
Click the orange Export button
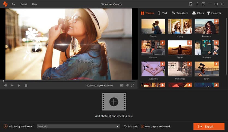pos(209,127)
